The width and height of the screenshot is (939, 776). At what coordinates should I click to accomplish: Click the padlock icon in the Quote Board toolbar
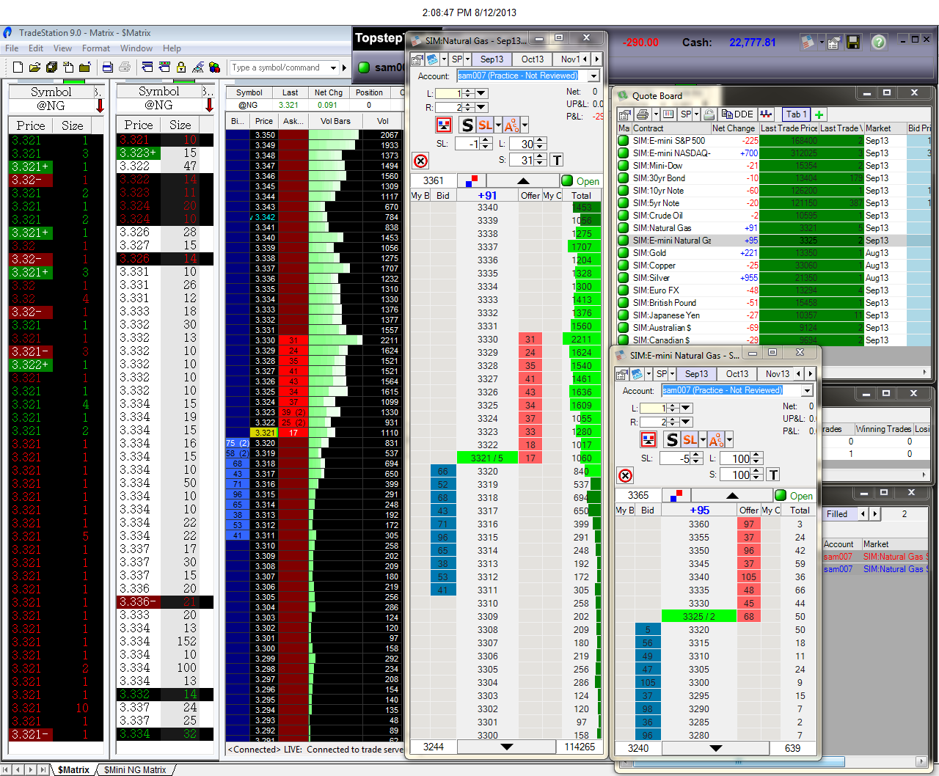click(x=709, y=114)
